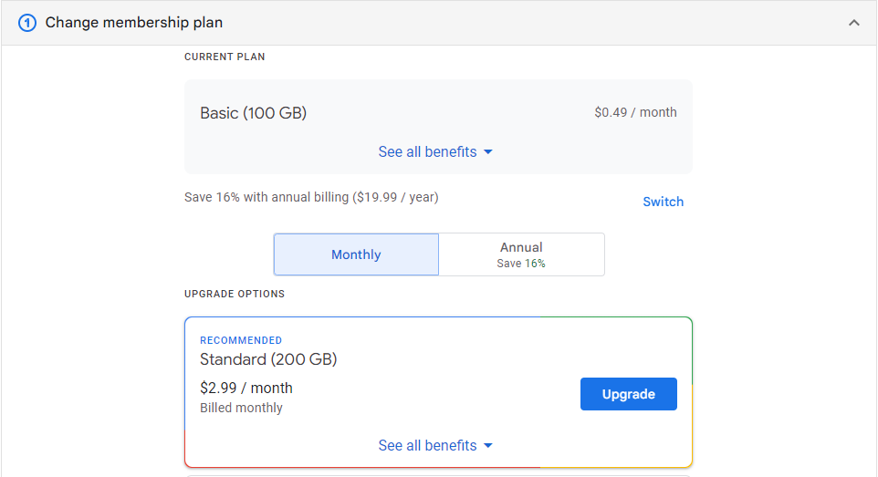The height and width of the screenshot is (477, 878).
Task: Click the Basic (100 GB) plan name
Action: (x=254, y=113)
